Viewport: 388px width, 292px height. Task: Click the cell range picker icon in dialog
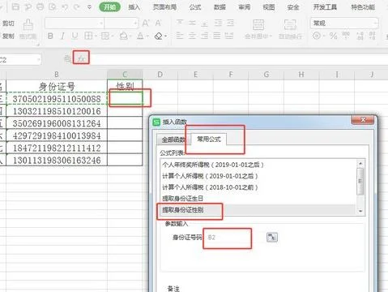(272, 237)
